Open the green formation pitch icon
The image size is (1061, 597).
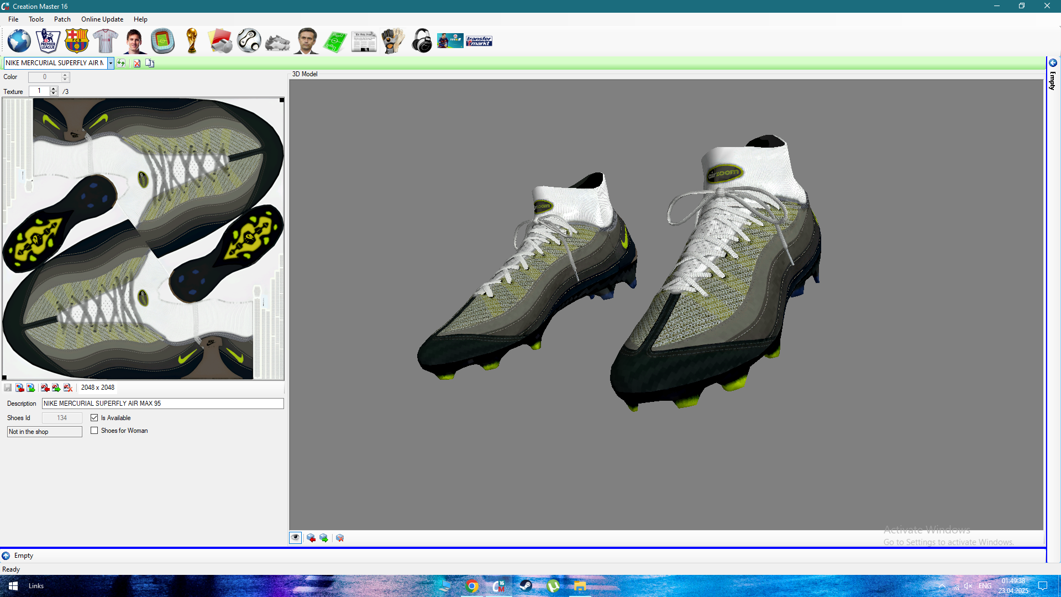coord(335,41)
